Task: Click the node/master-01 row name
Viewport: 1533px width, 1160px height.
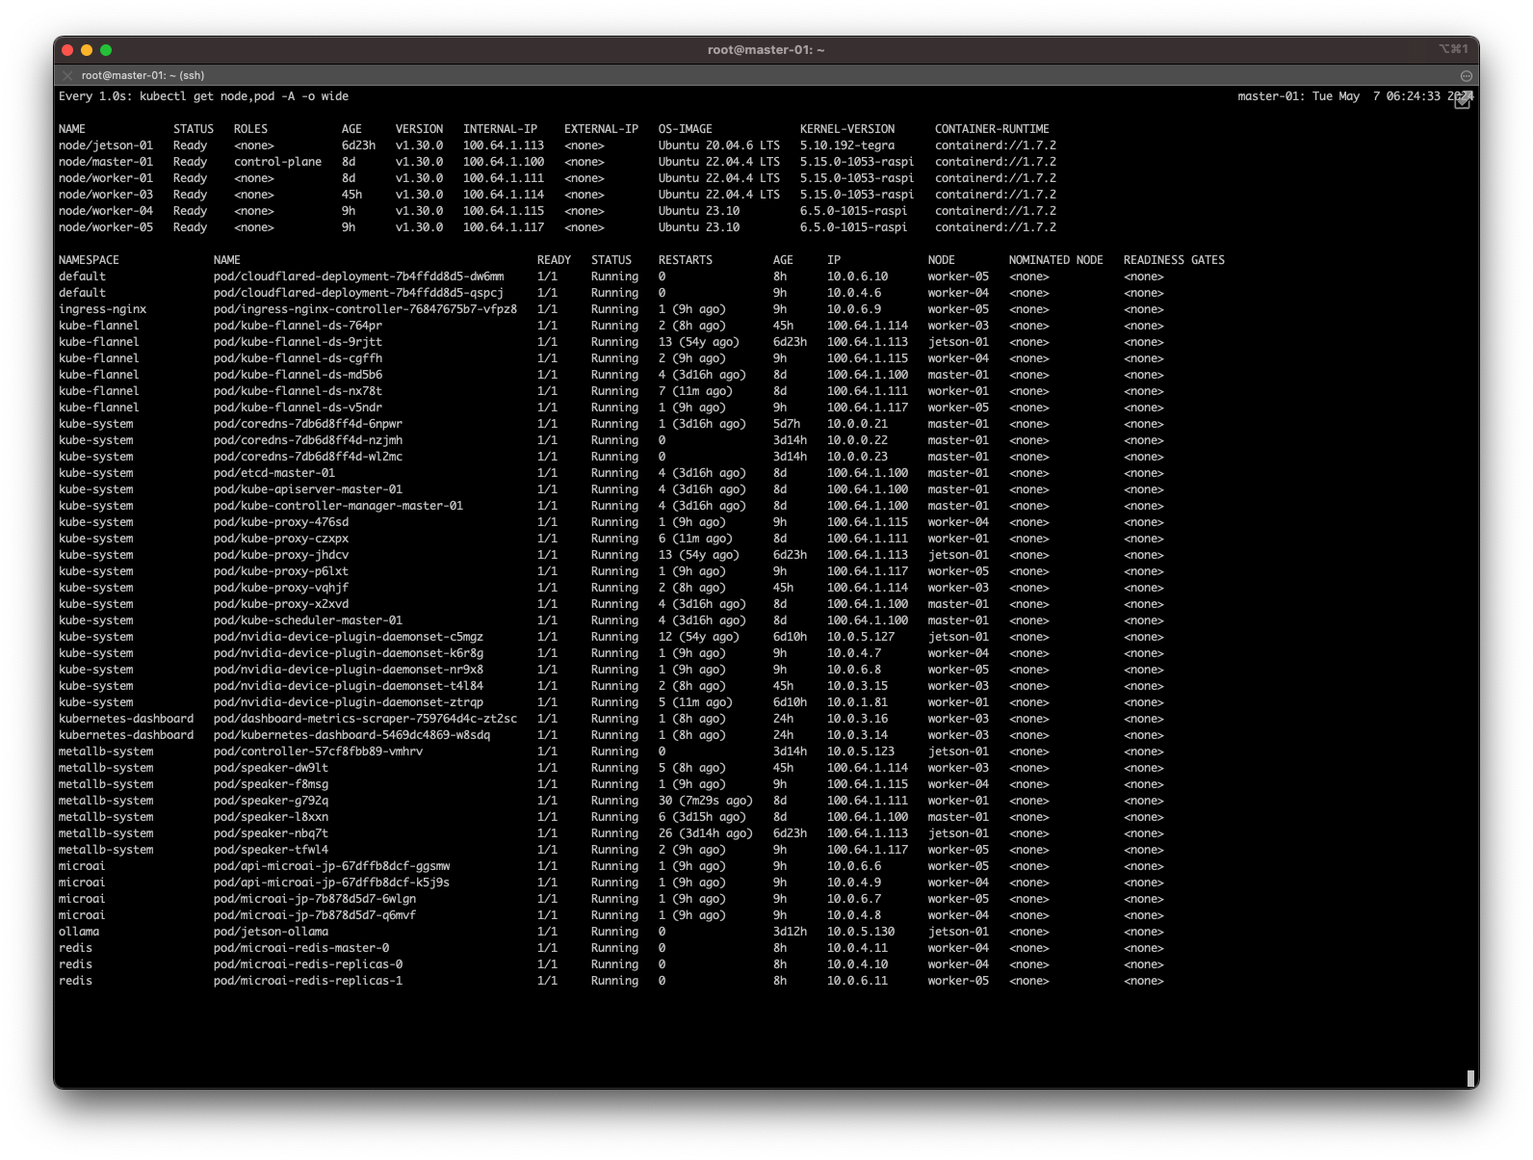Action: pos(106,162)
